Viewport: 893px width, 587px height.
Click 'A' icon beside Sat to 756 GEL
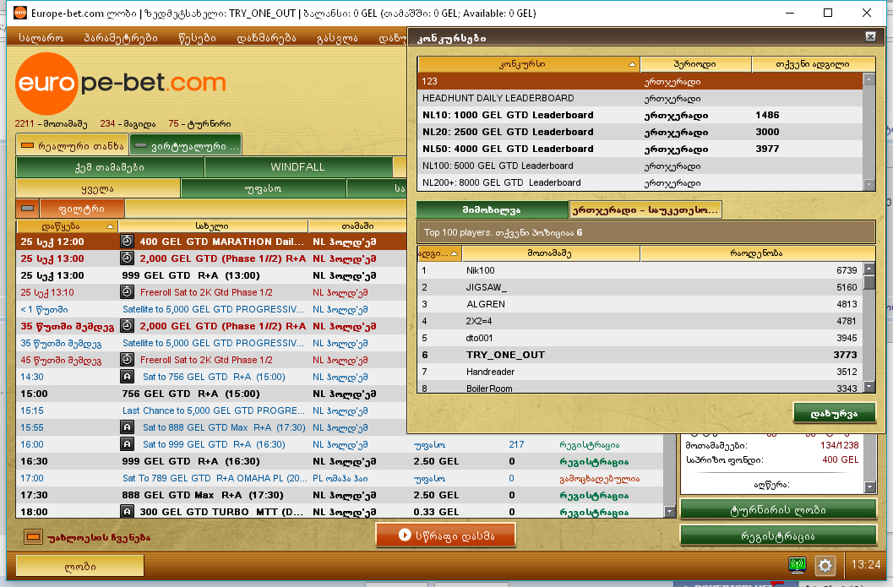pyautogui.click(x=127, y=377)
